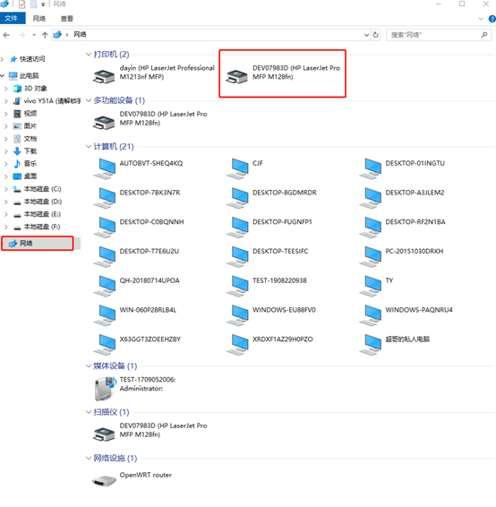The width and height of the screenshot is (496, 507).
Task: Select 网络 in the navigation pane
Action: pos(26,243)
